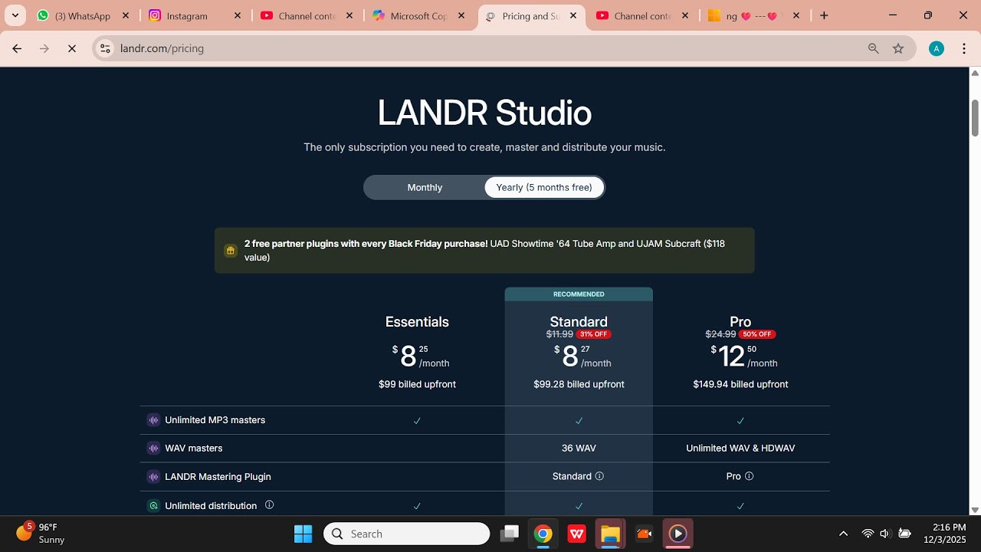Open a new tab with plus button
The height and width of the screenshot is (552, 981).
click(x=824, y=15)
